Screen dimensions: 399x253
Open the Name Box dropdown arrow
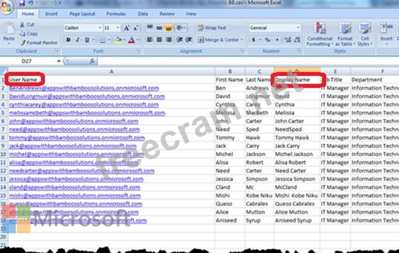[59, 61]
